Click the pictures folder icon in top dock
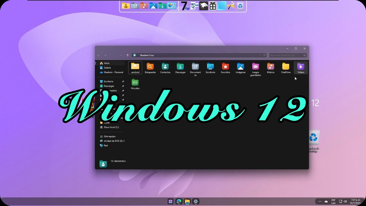This screenshot has height=206, width=366. pyautogui.click(x=153, y=6)
